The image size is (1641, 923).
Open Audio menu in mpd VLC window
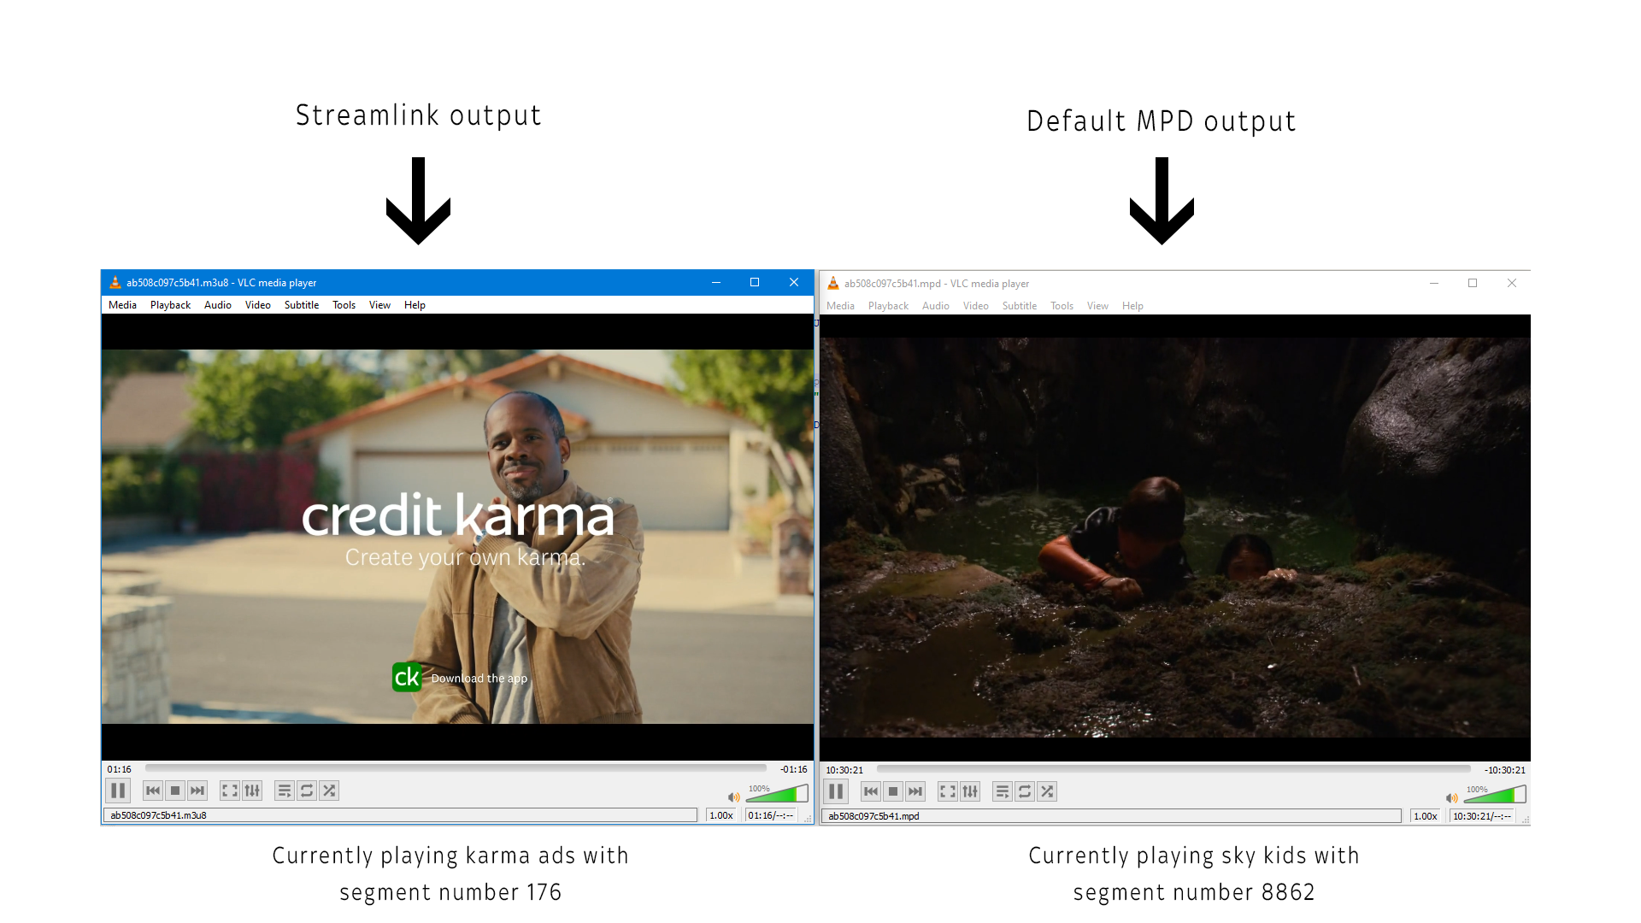pyautogui.click(x=936, y=306)
